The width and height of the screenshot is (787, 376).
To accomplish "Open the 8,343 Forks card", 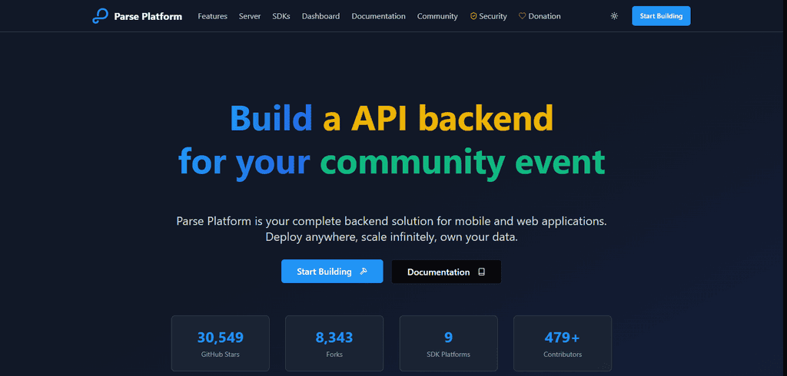I will click(334, 344).
